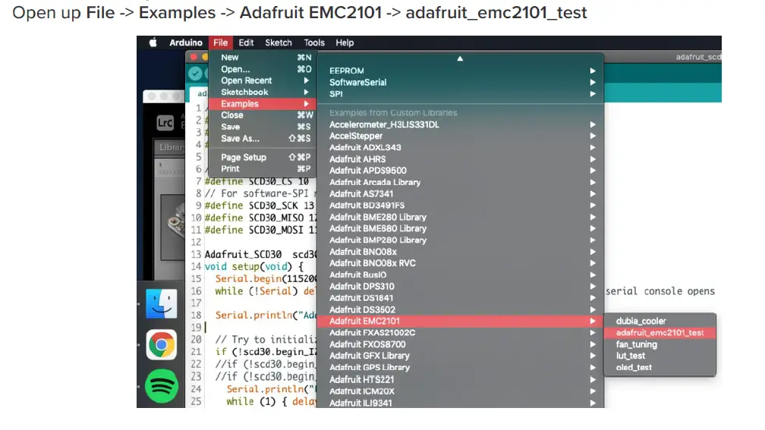Open Adafruit BME680 Library examples
This screenshot has height=430, width=765.
pos(461,229)
